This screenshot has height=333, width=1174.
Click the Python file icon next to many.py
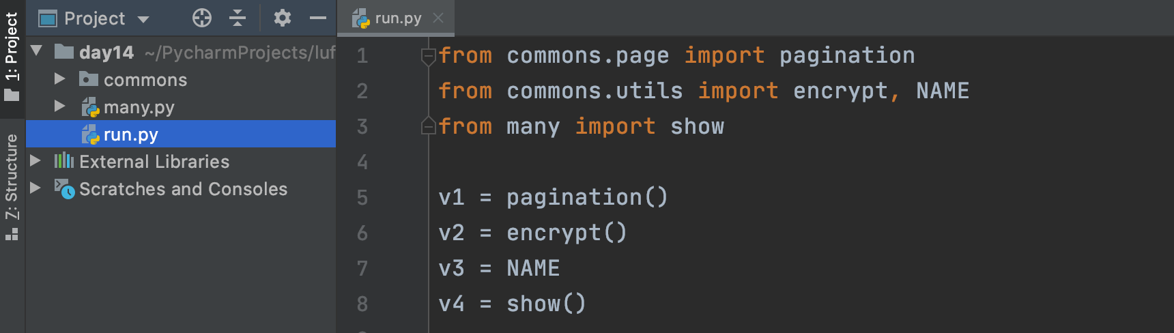90,107
